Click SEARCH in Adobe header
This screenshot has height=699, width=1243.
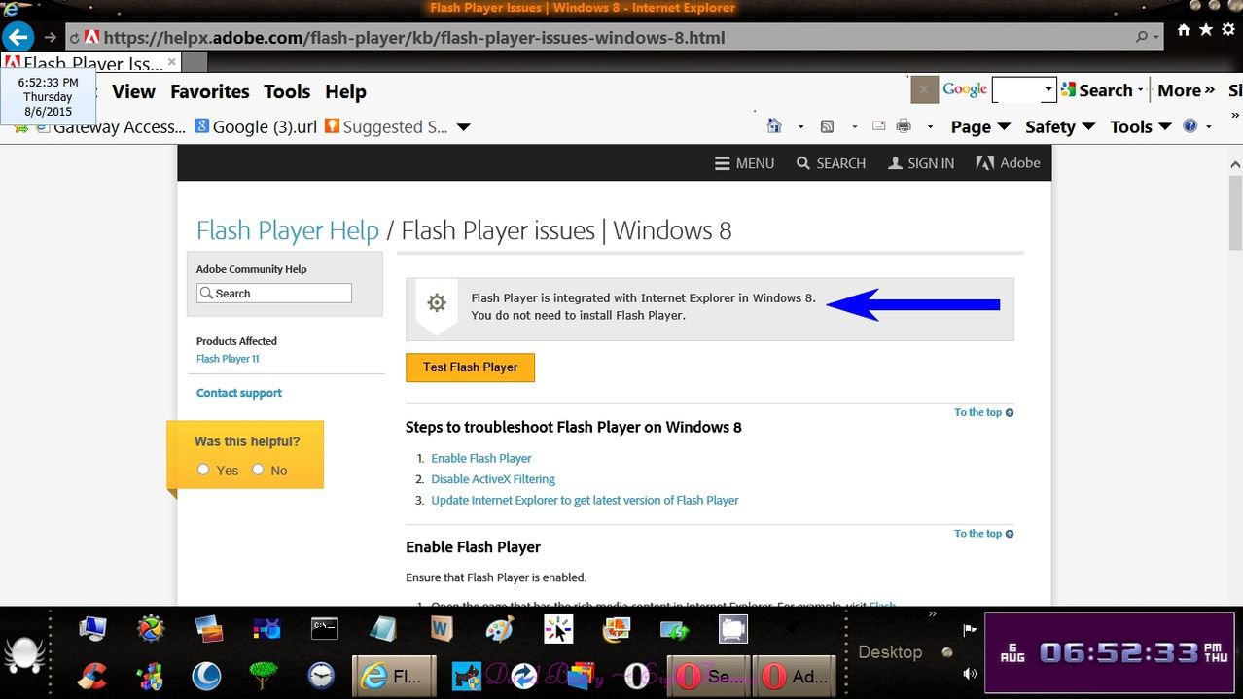(x=831, y=163)
